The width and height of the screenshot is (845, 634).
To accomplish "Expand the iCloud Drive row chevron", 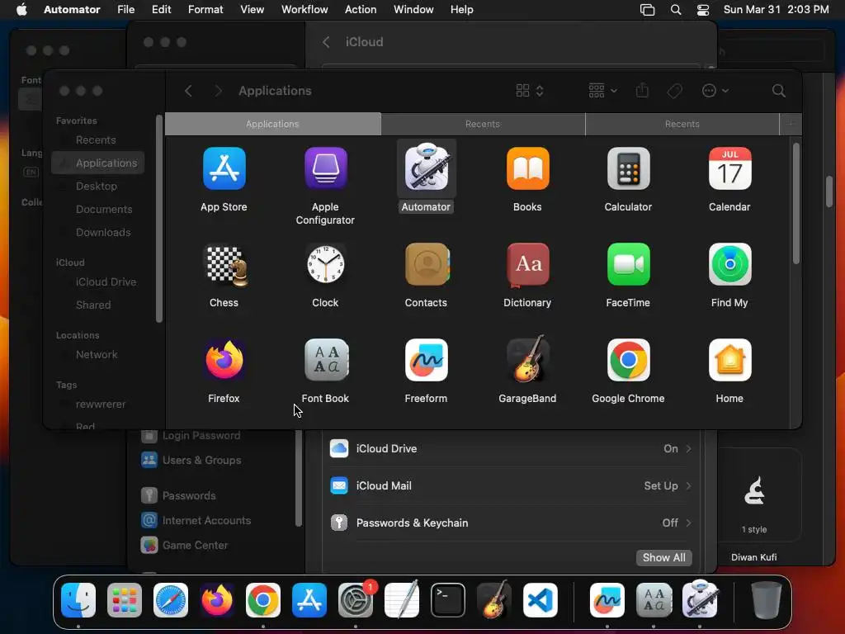I will tap(689, 448).
